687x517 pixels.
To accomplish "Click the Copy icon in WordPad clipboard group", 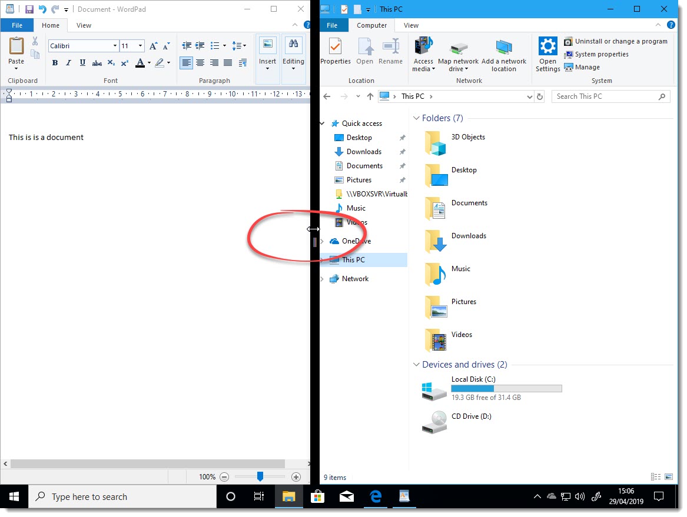I will (35, 54).
